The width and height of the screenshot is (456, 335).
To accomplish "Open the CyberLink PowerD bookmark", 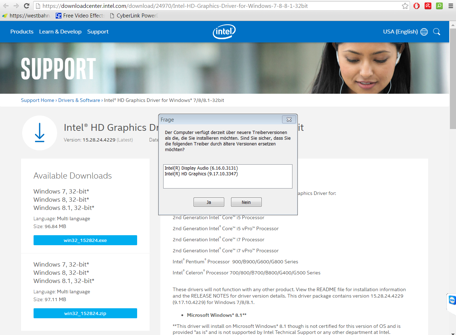I will pyautogui.click(x=134, y=16).
